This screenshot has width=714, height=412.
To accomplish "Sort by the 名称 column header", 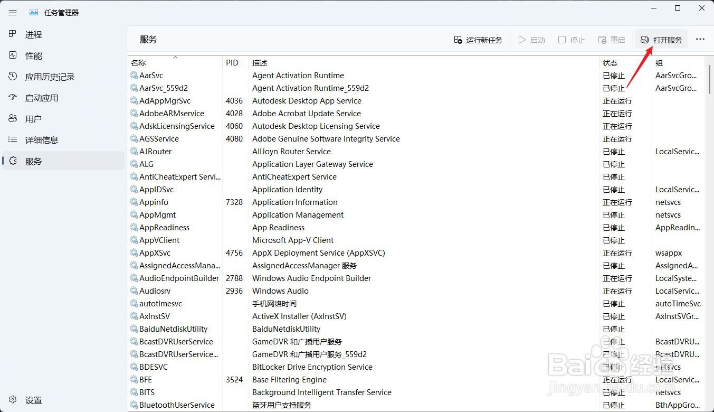I will 175,62.
